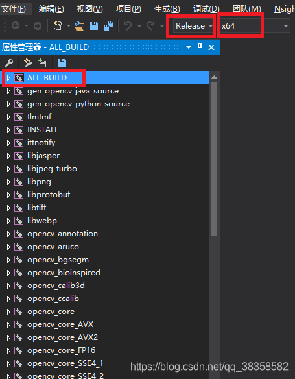295x379 pixels.
Task: Click the libjasper project icon
Action: click(x=19, y=156)
